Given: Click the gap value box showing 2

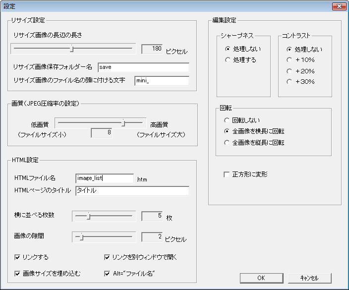Looking at the screenshot, I should click(x=152, y=237).
